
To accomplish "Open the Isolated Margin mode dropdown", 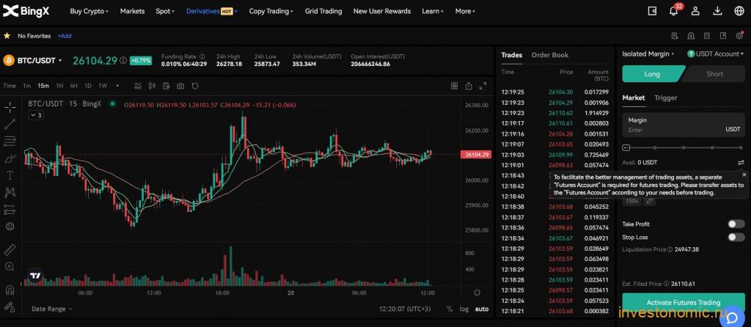I will [x=648, y=54].
